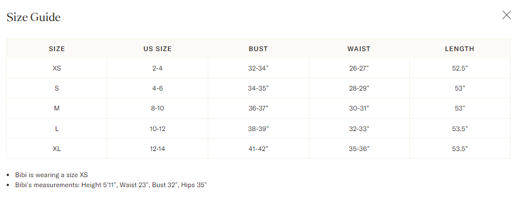Click 'Bibi is wearing a size XS' note
The image size is (519, 211).
(x=51, y=175)
